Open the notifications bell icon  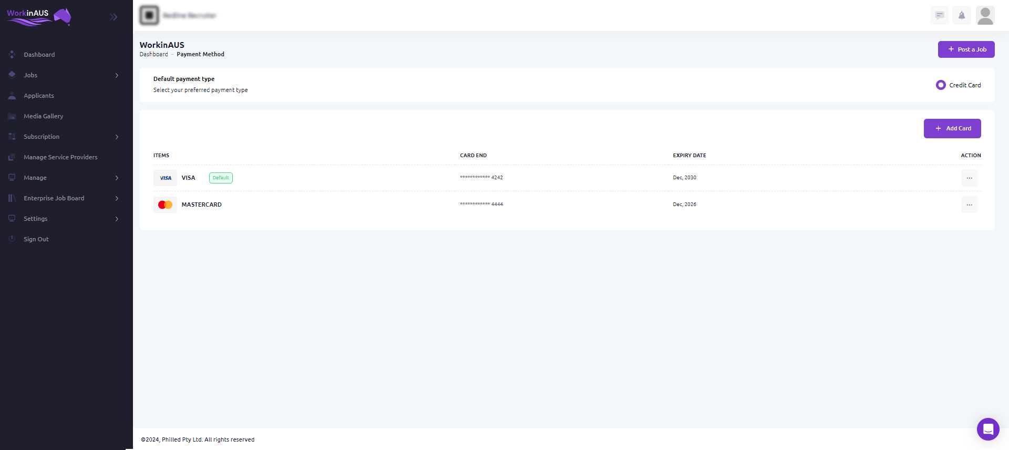click(962, 15)
